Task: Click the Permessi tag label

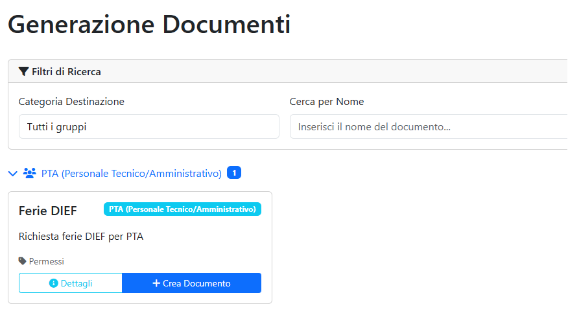Action: click(x=47, y=261)
